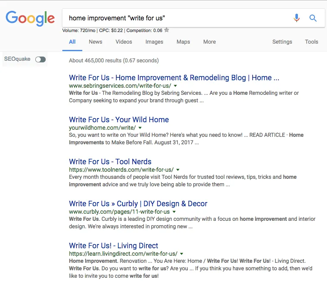327x284 pixels.
Task: Click the https://learn.livingdirect.com/write-for-us/ URL
Action: [123, 254]
